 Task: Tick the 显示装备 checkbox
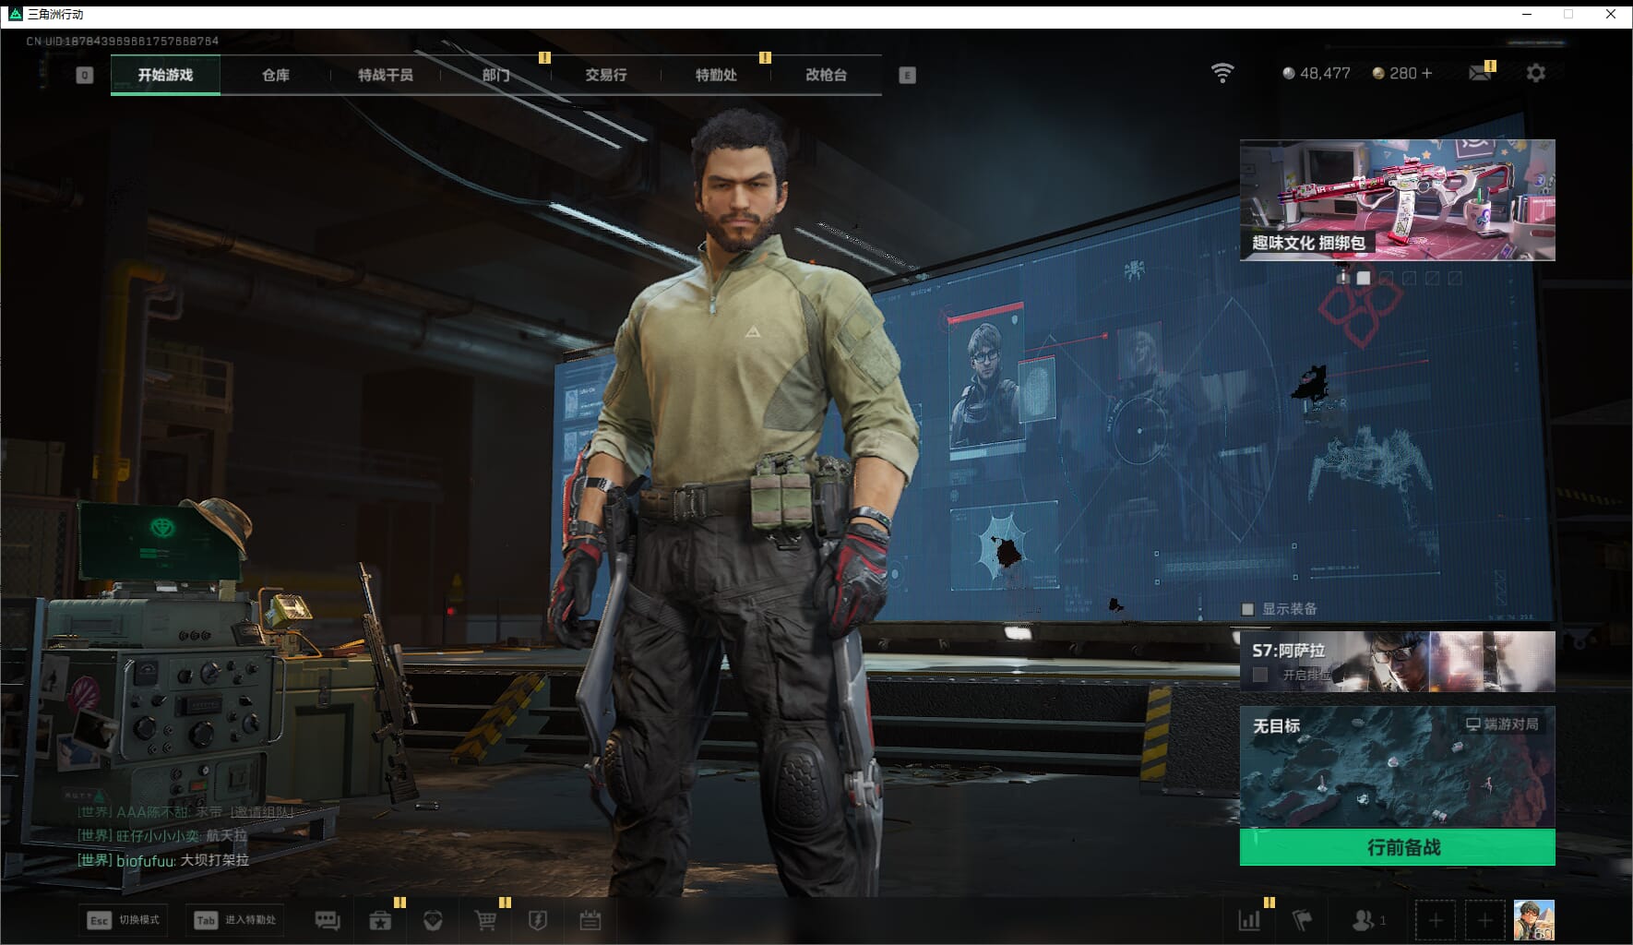click(1247, 609)
